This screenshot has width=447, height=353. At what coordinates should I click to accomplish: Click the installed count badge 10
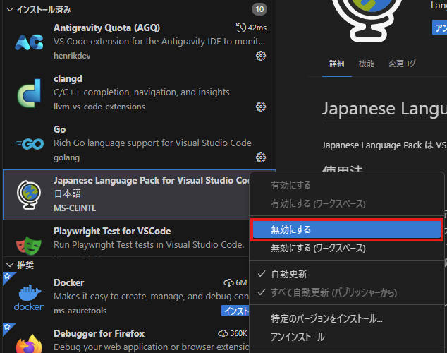click(259, 9)
